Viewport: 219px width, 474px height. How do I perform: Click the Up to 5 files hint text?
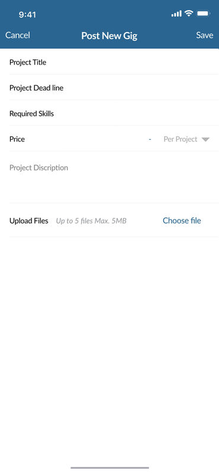point(91,221)
